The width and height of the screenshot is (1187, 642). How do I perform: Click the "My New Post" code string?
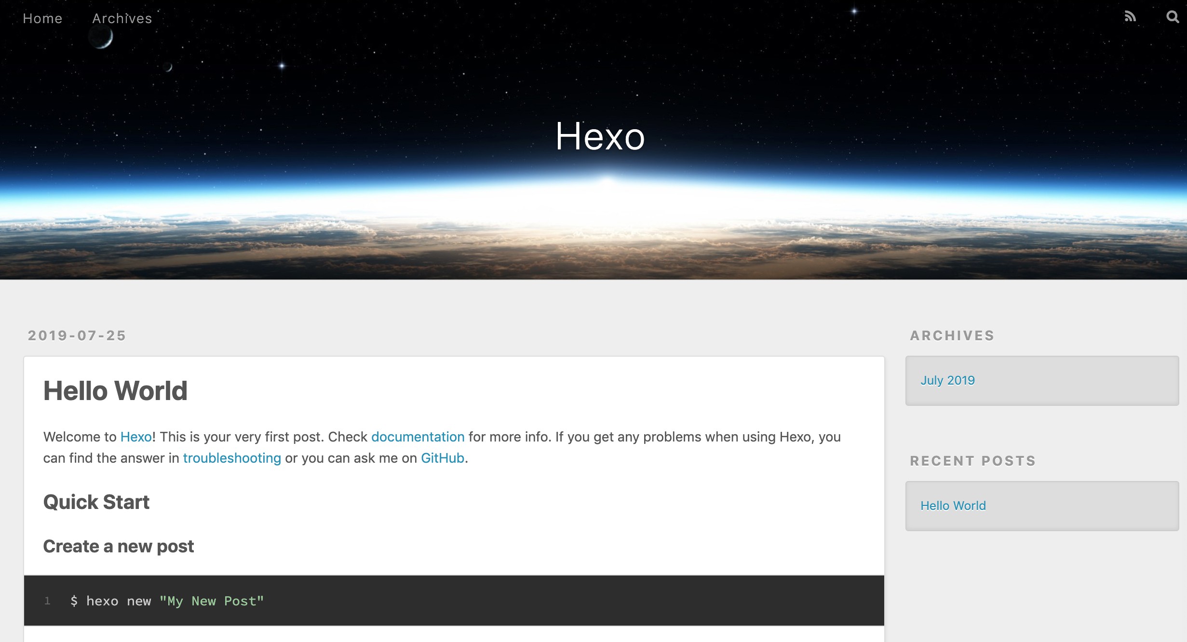pyautogui.click(x=212, y=601)
